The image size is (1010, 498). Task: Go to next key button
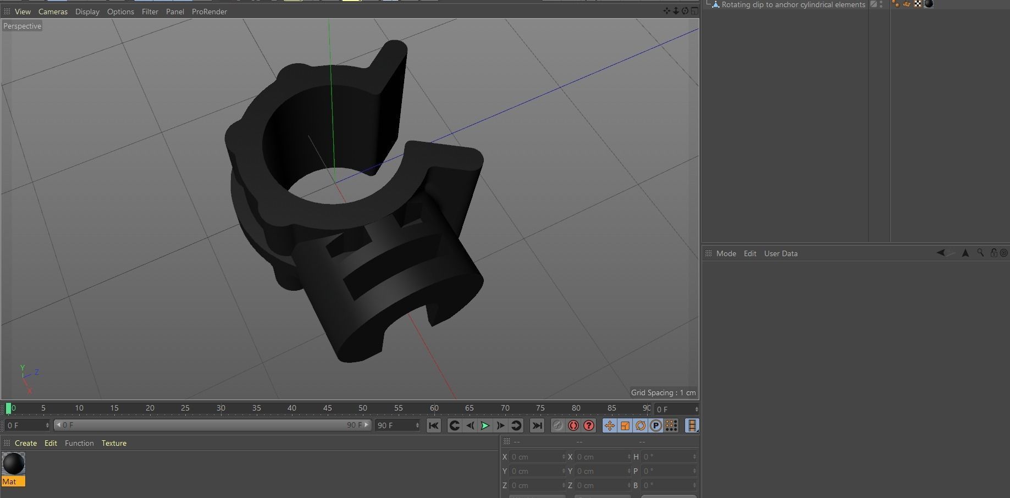[x=516, y=425]
